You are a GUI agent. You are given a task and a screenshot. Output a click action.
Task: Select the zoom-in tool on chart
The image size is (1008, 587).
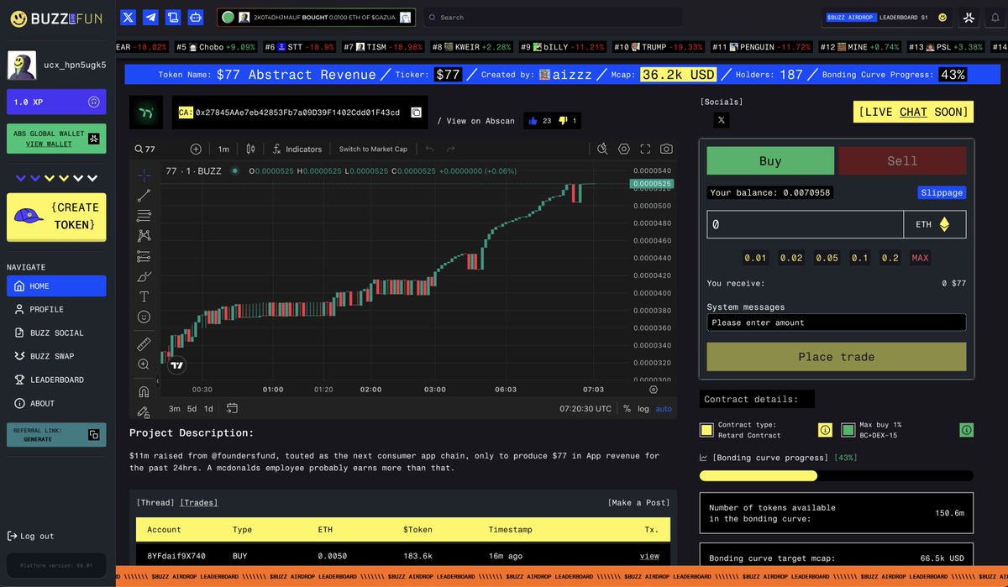click(x=144, y=364)
